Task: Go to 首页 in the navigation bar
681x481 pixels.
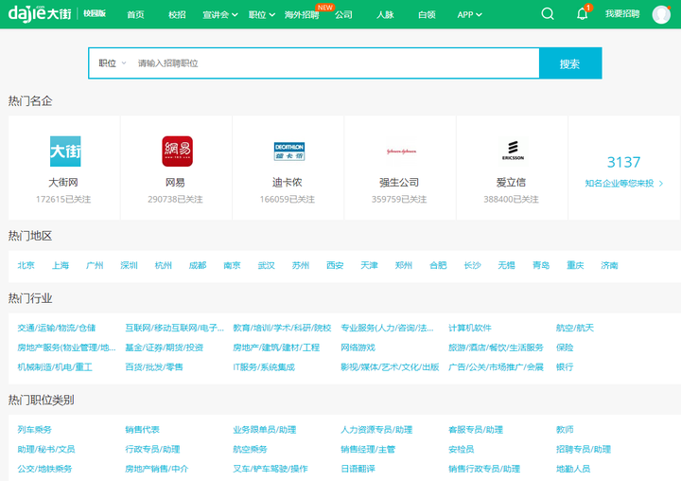Action: coord(135,15)
